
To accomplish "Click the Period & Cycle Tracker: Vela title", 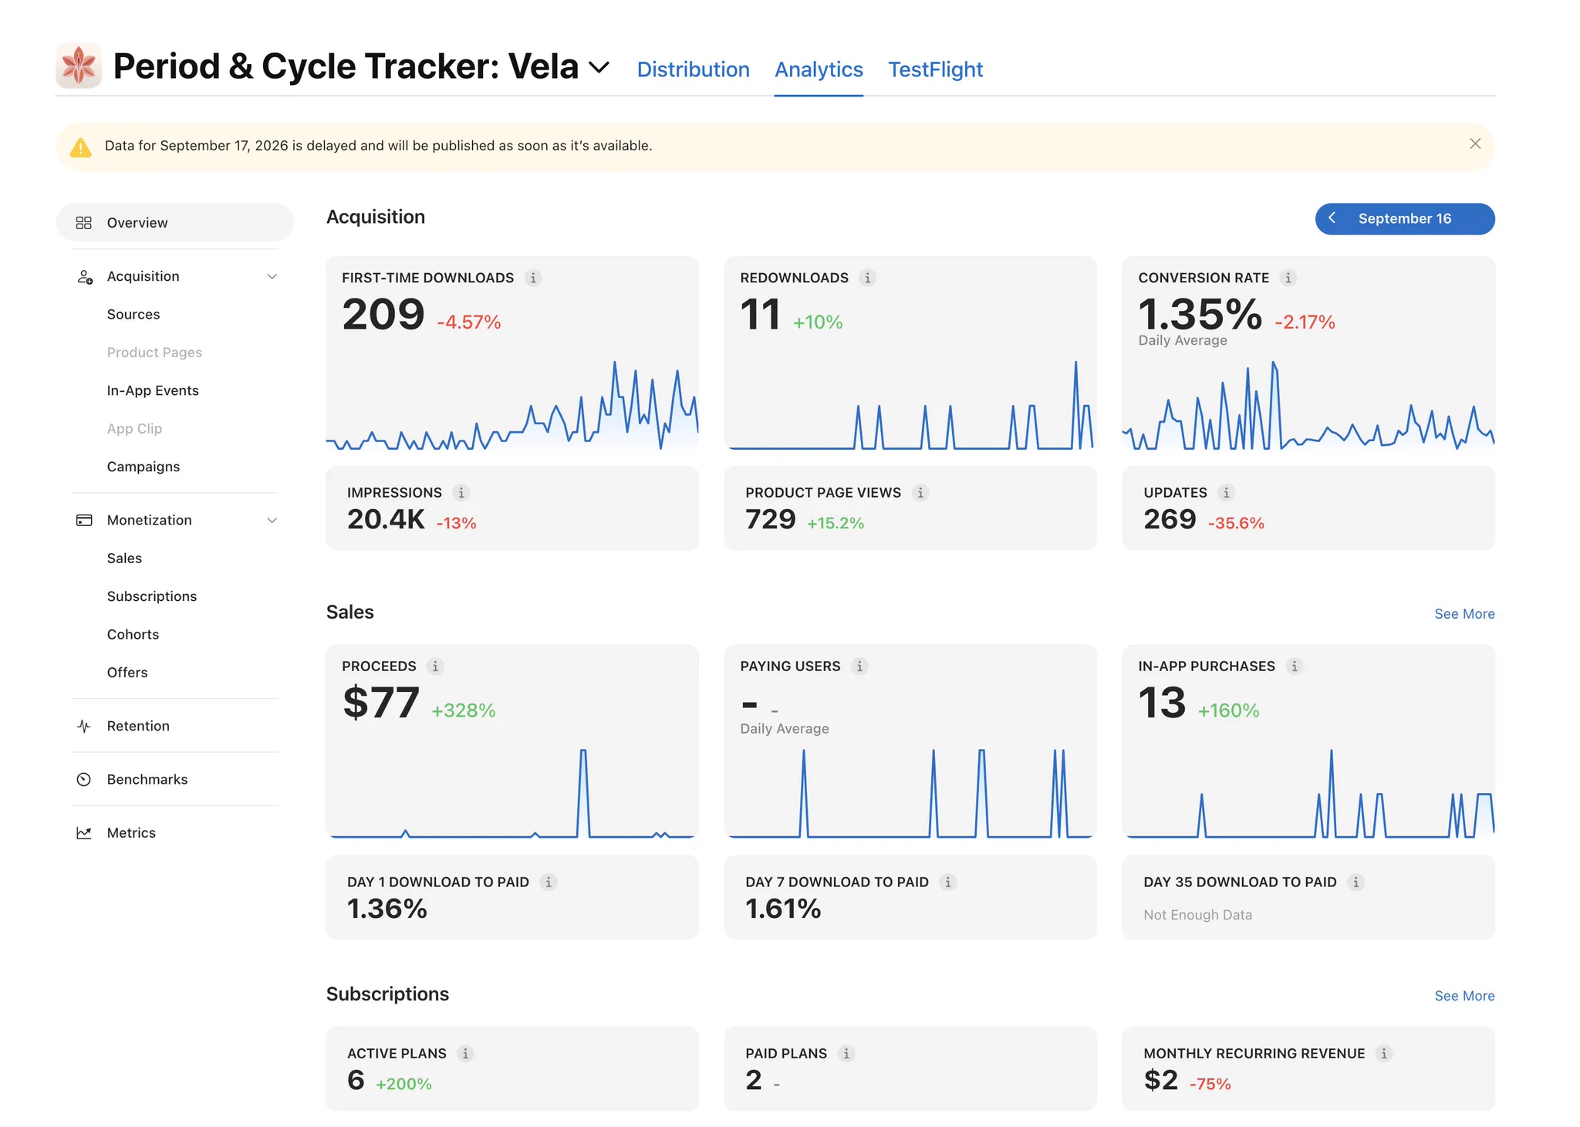I will (346, 66).
